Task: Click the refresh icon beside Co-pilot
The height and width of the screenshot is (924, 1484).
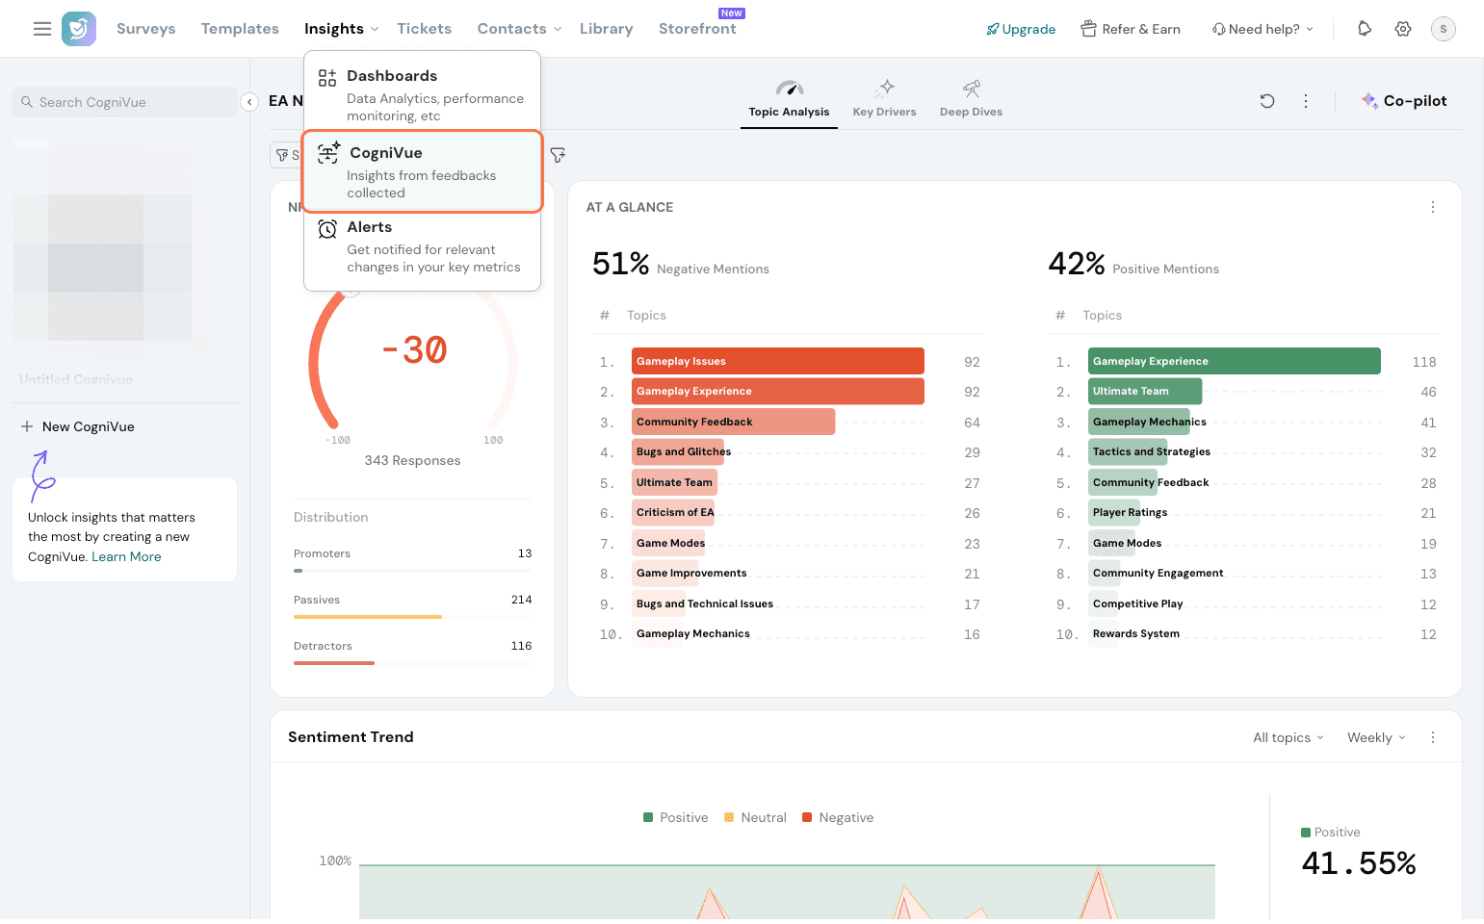Action: tap(1267, 101)
